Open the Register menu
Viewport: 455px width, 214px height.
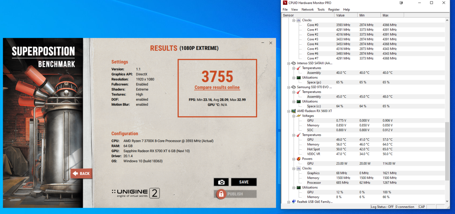(x=334, y=9)
